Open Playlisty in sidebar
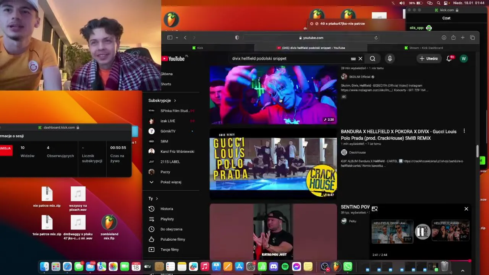Screen dimensions: 489x275 tap(167, 219)
